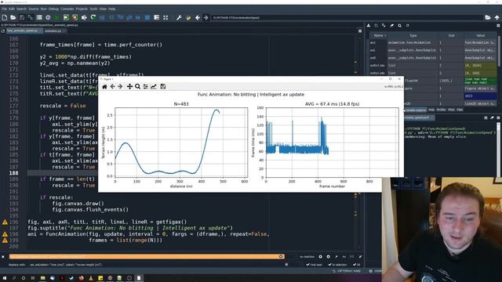502x282 pixels.
Task: Click Home icon in Figure toolbar
Action: 104,87
